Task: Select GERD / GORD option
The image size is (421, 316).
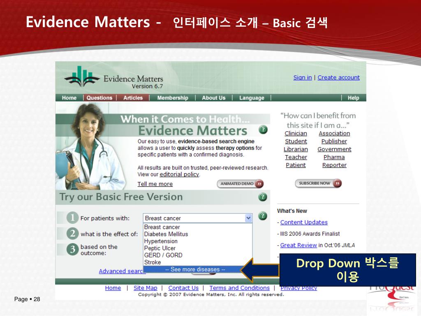Action: (x=198, y=255)
